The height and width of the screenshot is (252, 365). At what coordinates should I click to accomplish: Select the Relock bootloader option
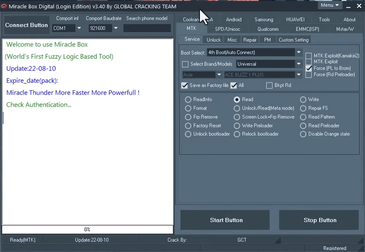(x=237, y=134)
